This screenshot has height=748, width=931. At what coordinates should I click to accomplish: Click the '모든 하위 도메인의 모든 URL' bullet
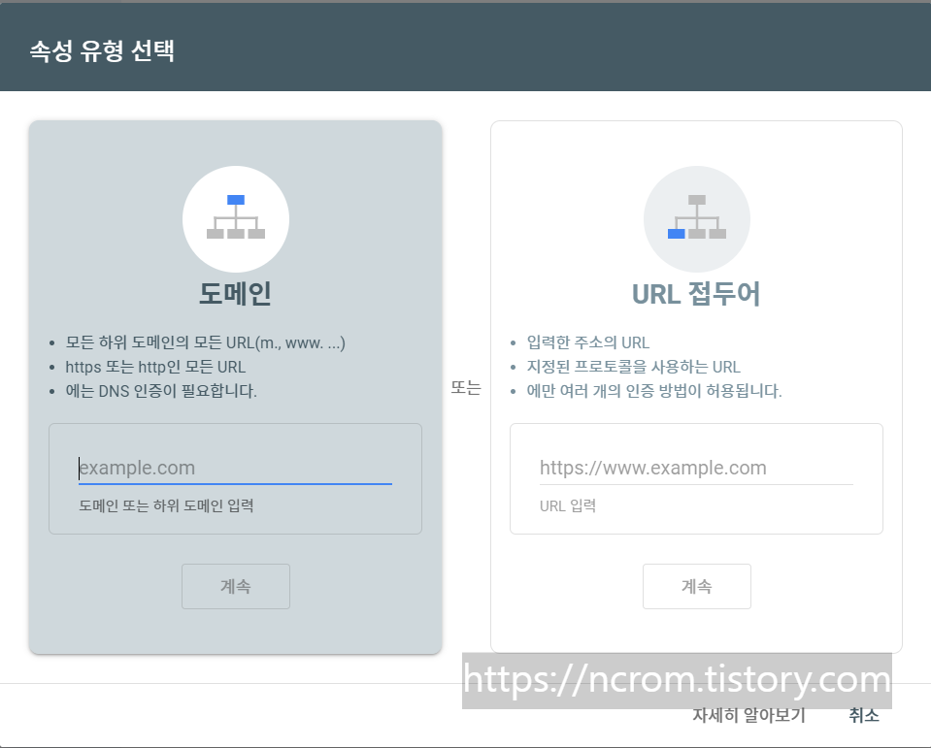pyautogui.click(x=205, y=342)
